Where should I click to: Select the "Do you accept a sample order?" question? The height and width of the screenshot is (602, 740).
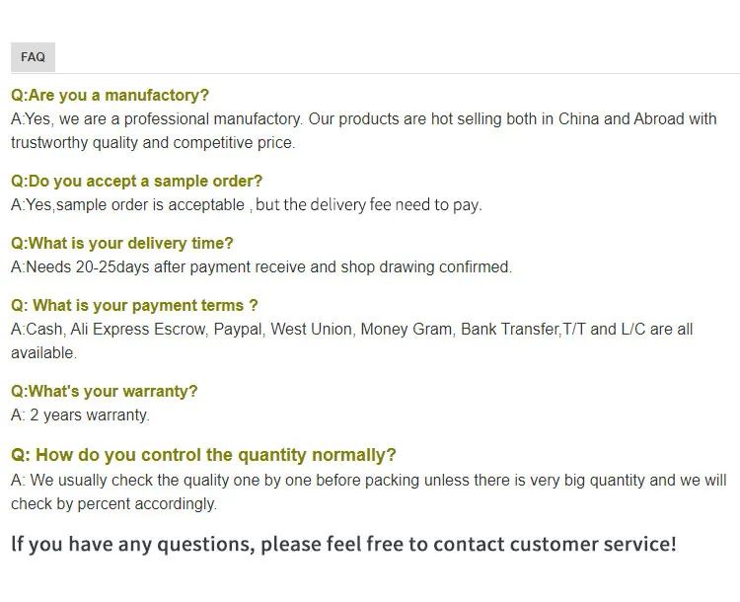(x=136, y=182)
